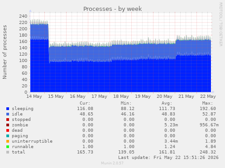
Task: Click the 'Cur:' column header
Action: tap(85, 103)
